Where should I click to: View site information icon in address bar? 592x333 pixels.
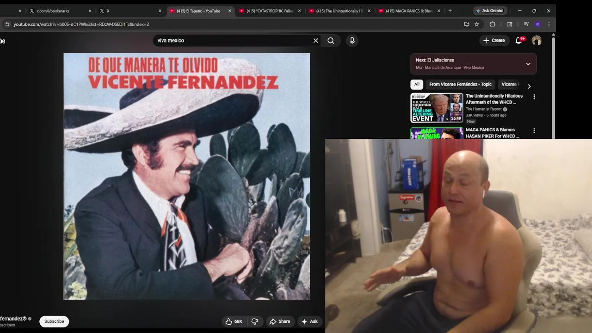7,24
